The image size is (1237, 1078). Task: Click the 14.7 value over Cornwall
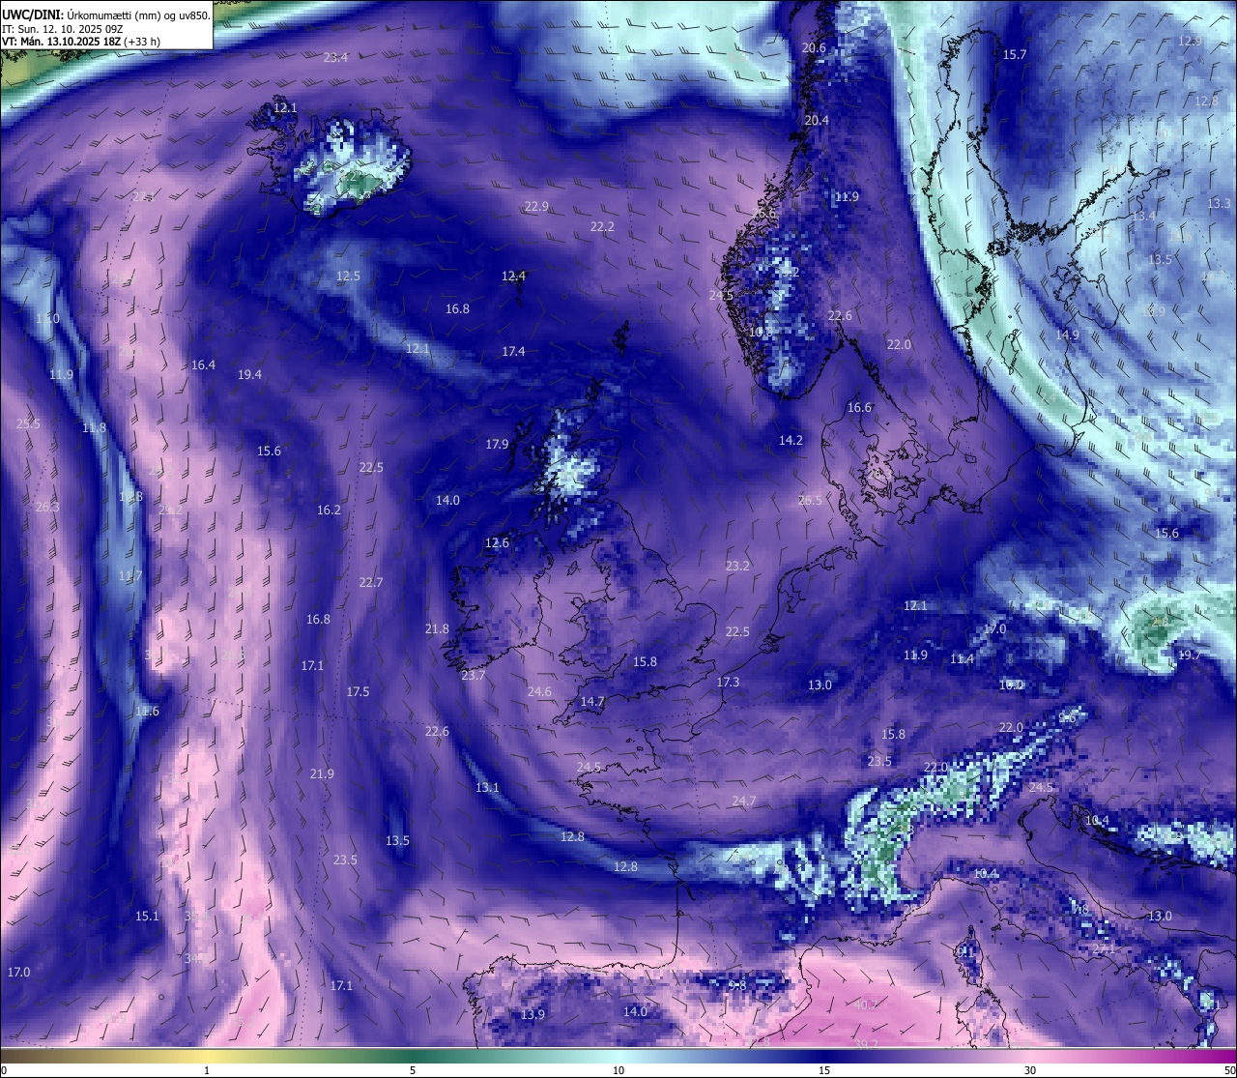coord(592,702)
